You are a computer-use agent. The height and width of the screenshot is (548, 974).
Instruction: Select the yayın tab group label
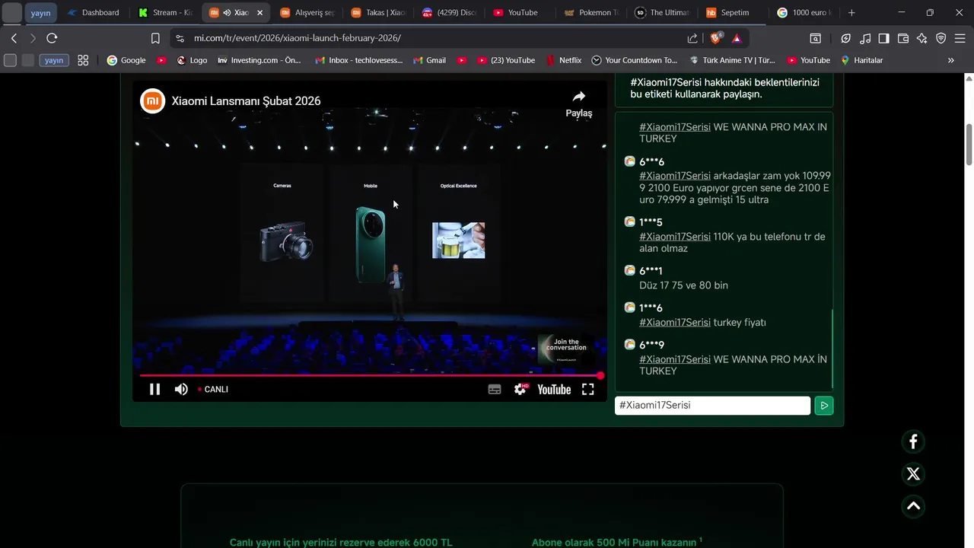tap(40, 13)
